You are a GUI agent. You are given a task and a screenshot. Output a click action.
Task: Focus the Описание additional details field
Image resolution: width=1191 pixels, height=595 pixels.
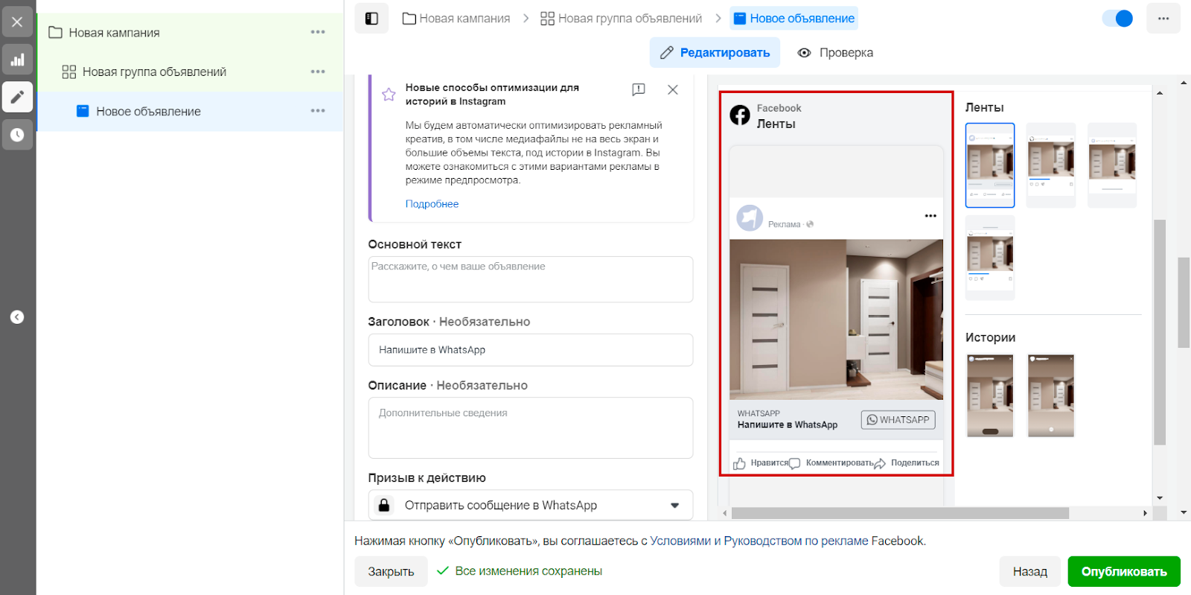[531, 427]
